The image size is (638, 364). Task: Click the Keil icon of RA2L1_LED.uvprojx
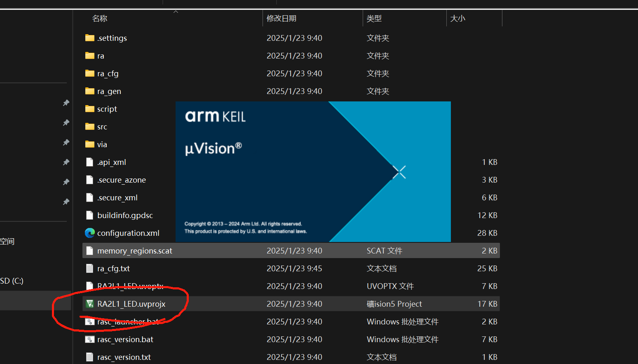click(x=89, y=304)
